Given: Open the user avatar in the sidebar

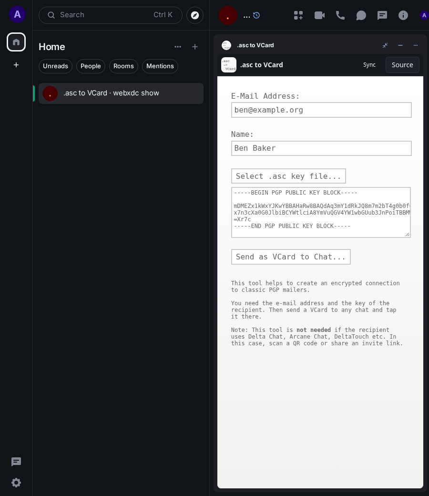Looking at the screenshot, I should tap(17, 14).
